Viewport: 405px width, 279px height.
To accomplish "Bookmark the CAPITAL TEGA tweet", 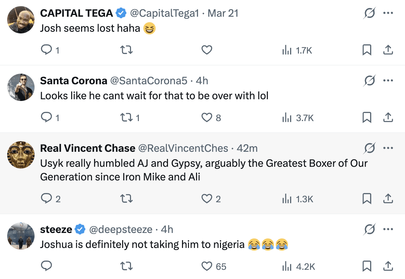I will pyautogui.click(x=367, y=50).
